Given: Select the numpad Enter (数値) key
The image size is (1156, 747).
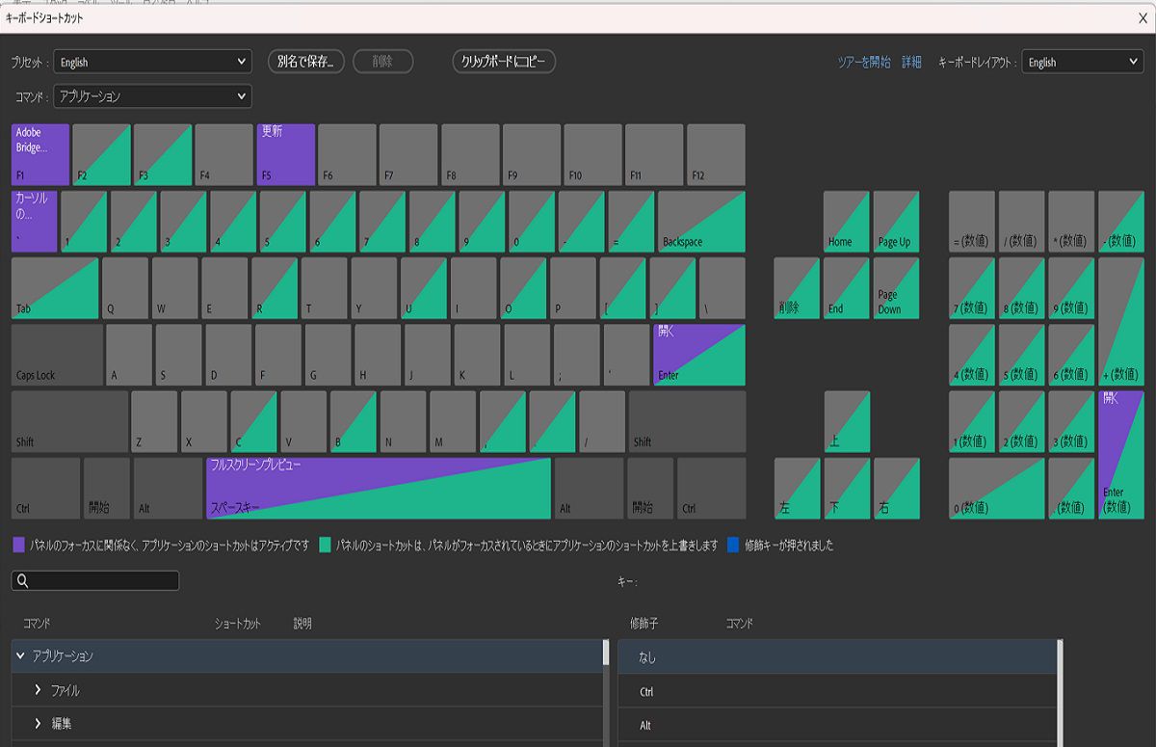Looking at the screenshot, I should click(1121, 455).
